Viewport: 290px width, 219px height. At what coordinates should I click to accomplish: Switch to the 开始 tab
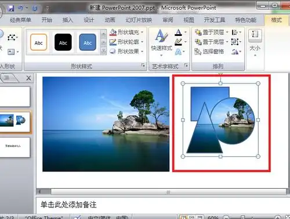click(x=47, y=20)
